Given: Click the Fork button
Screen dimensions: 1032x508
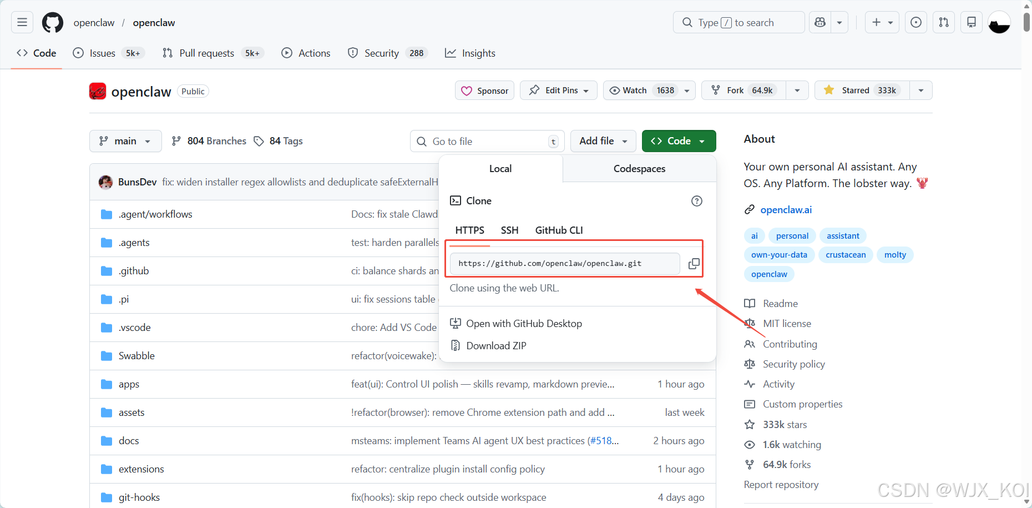Looking at the screenshot, I should point(744,90).
